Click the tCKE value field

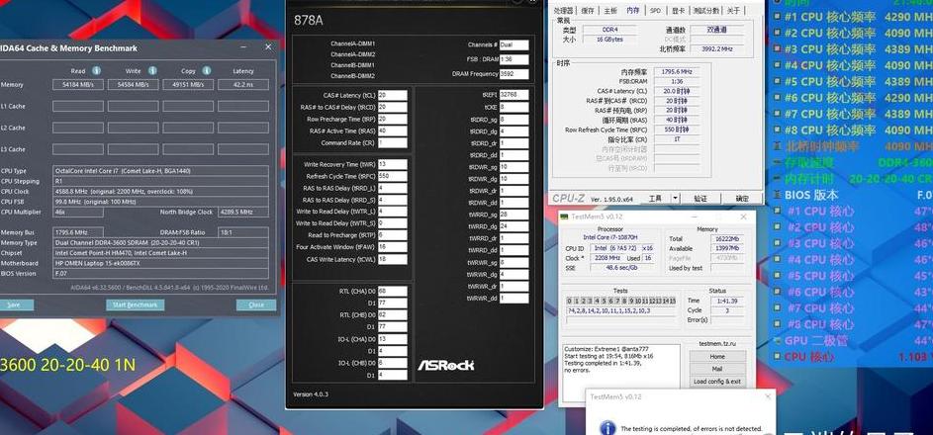pos(514,107)
